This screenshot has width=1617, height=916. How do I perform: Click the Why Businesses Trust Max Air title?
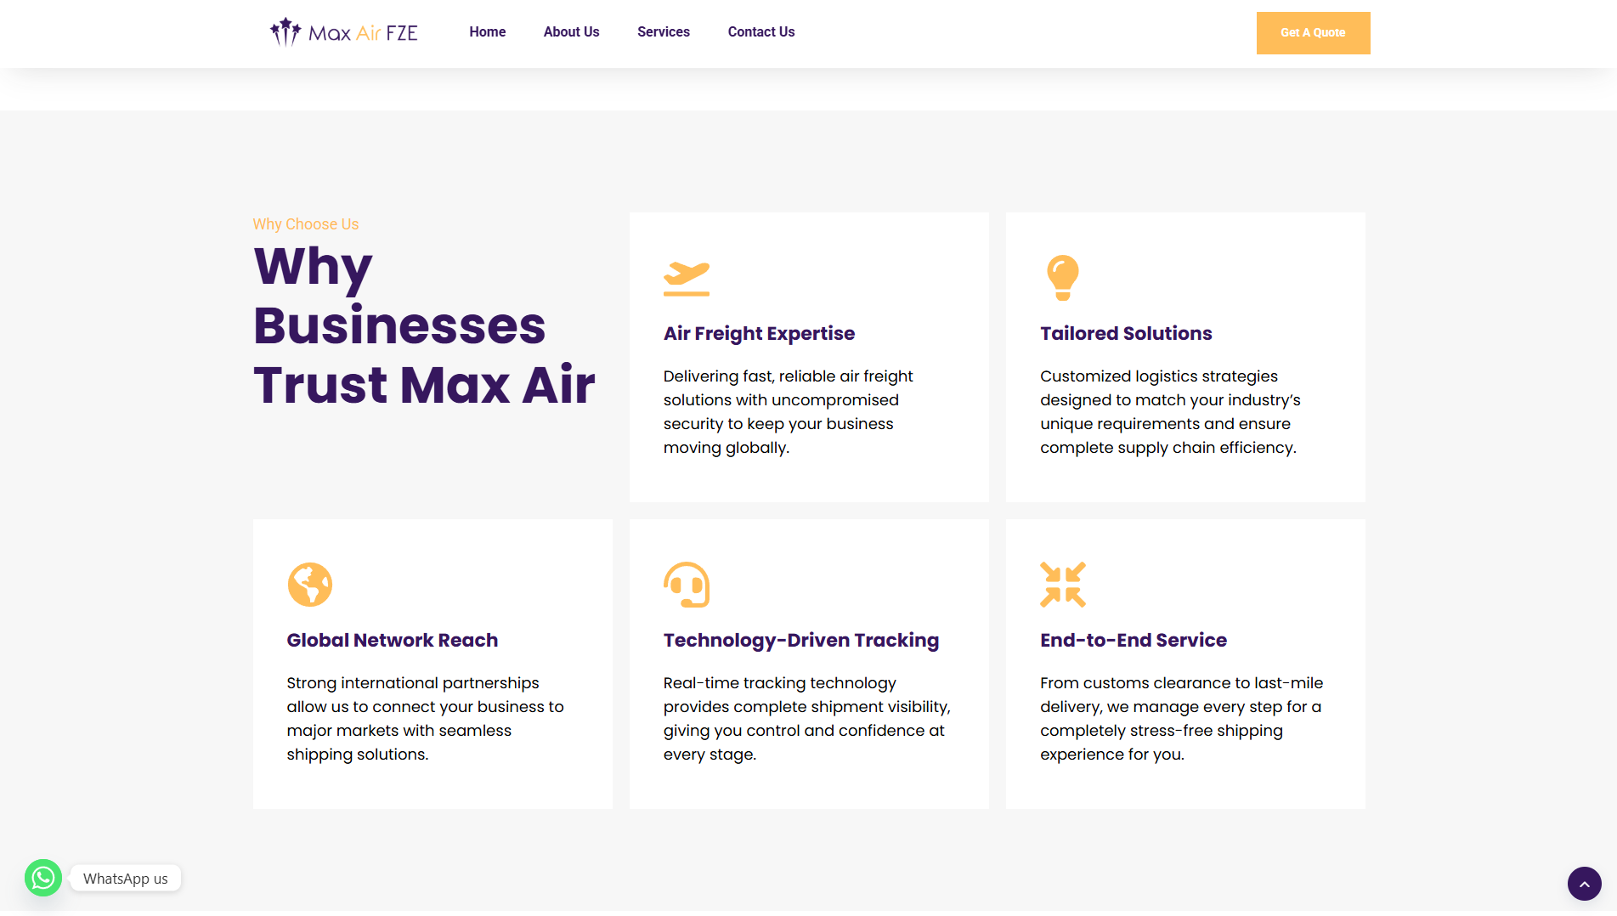(424, 325)
